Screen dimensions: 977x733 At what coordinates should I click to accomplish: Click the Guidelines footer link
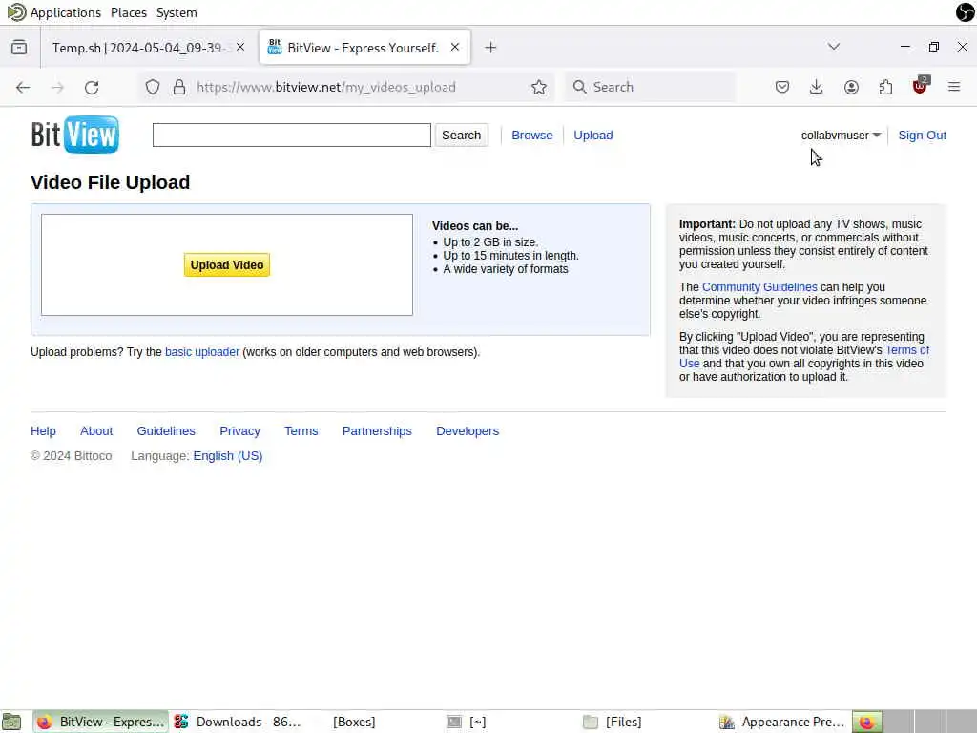166,431
